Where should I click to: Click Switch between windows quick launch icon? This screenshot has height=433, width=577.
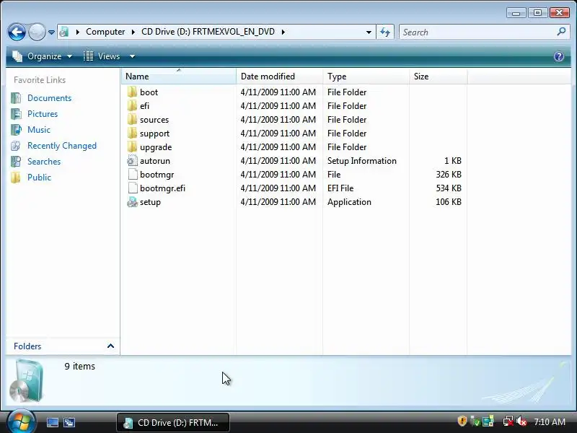[x=69, y=422]
